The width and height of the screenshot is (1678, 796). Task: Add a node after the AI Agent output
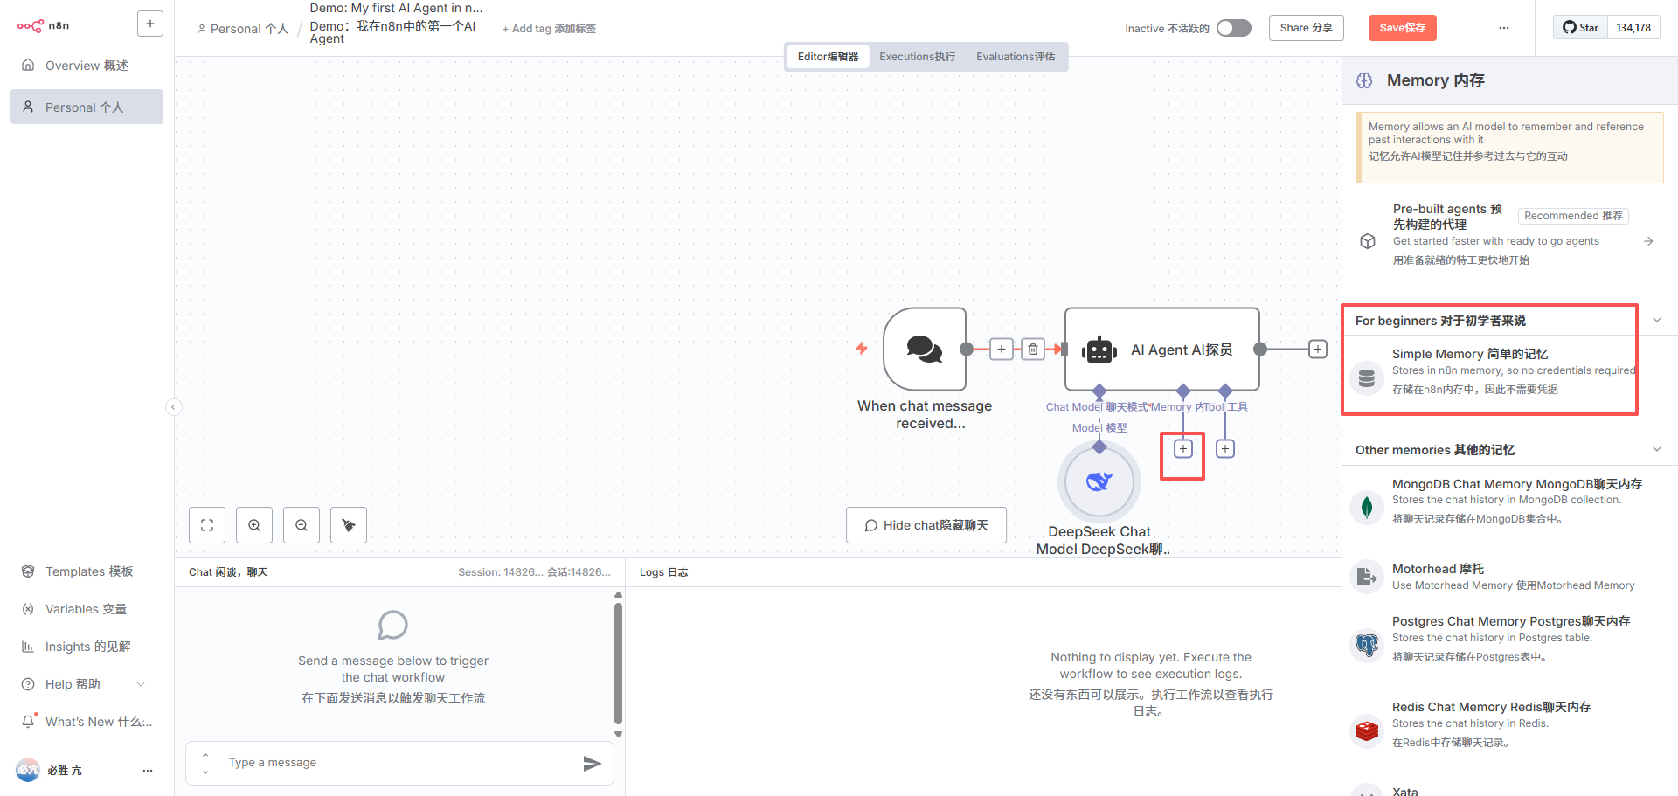1318,350
